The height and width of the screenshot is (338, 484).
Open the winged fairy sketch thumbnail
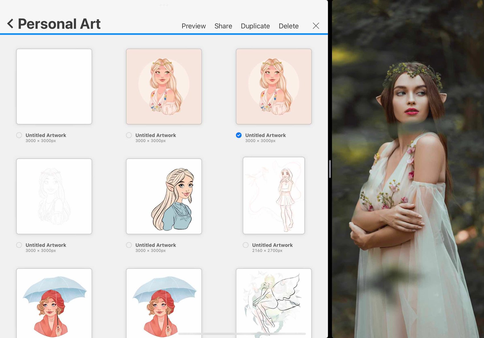pyautogui.click(x=274, y=303)
